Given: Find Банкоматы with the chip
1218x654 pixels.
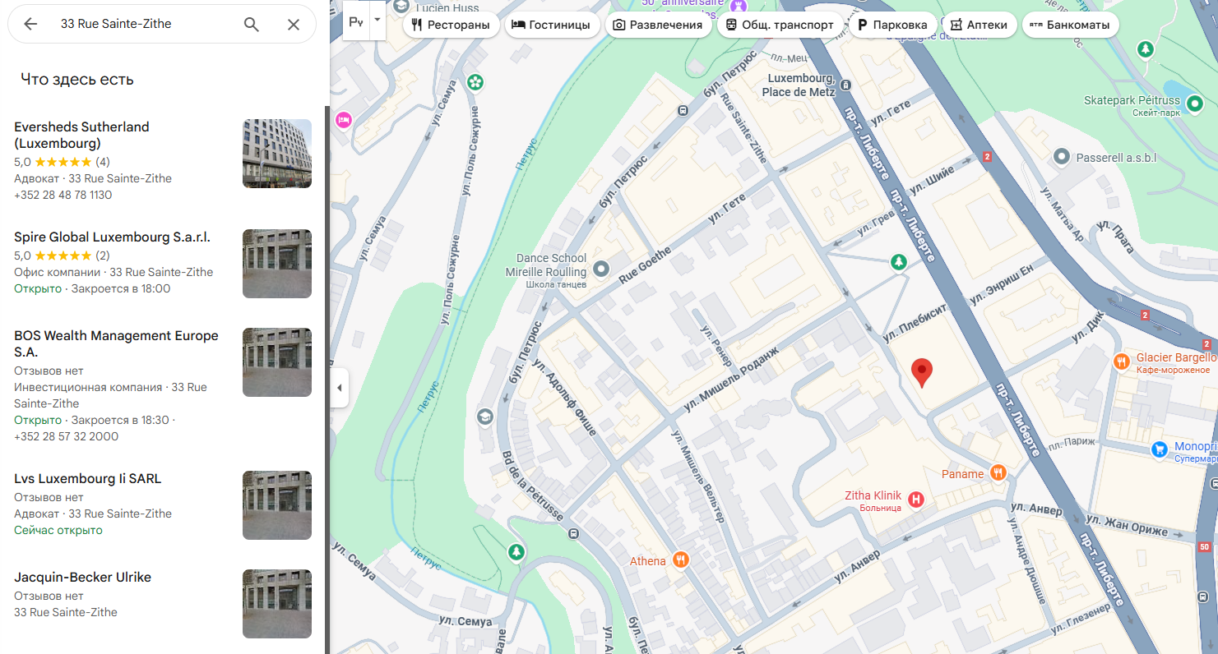Looking at the screenshot, I should pos(1070,25).
